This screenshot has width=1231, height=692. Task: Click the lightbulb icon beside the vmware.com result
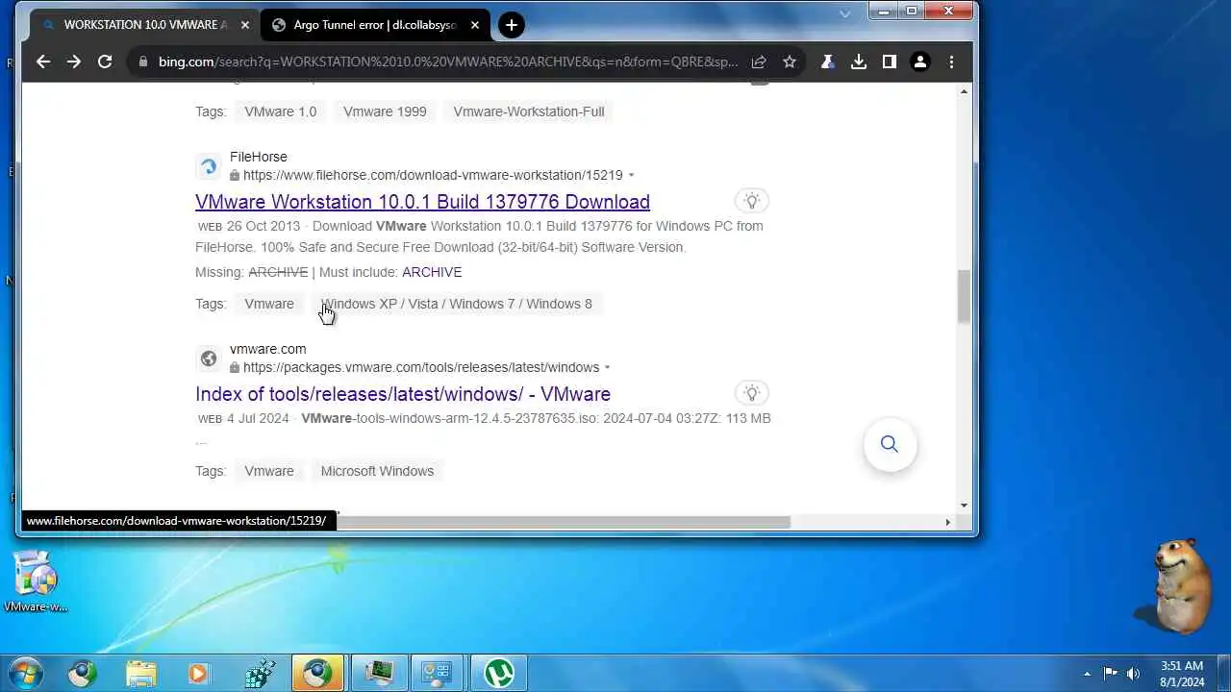coord(752,393)
